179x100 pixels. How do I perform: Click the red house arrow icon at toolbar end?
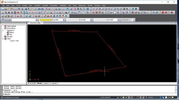(x=172, y=12)
